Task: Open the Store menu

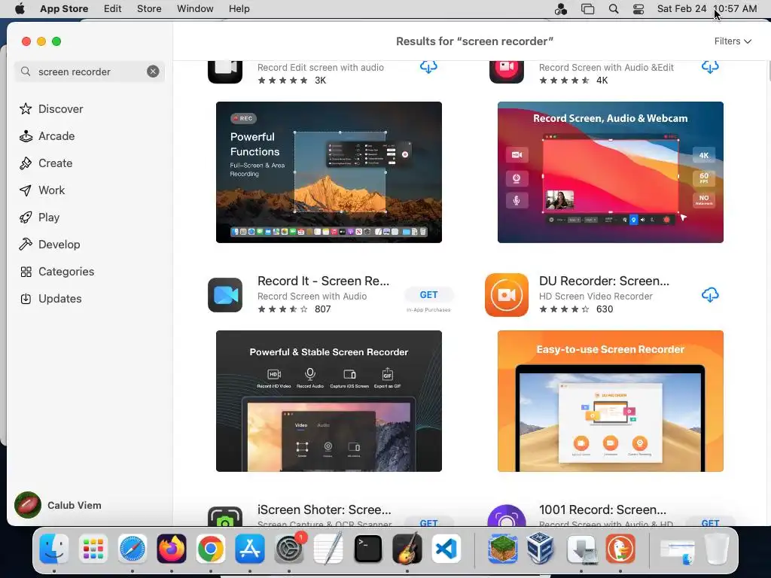Action: point(149,9)
